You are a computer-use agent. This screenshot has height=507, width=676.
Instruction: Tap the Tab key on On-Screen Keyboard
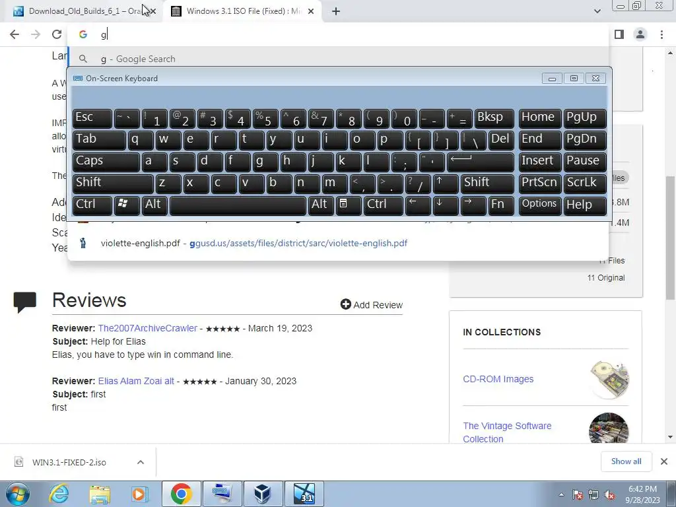coord(99,140)
